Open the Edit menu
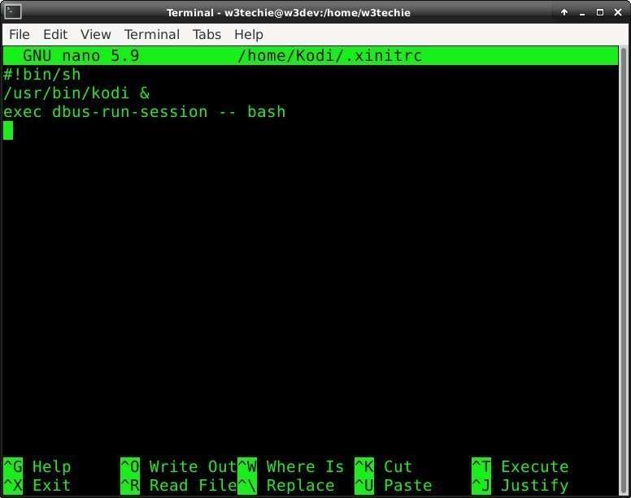631x498 pixels. point(55,35)
